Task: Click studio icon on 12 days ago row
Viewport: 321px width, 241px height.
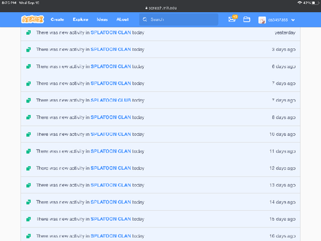Action: click(28, 168)
